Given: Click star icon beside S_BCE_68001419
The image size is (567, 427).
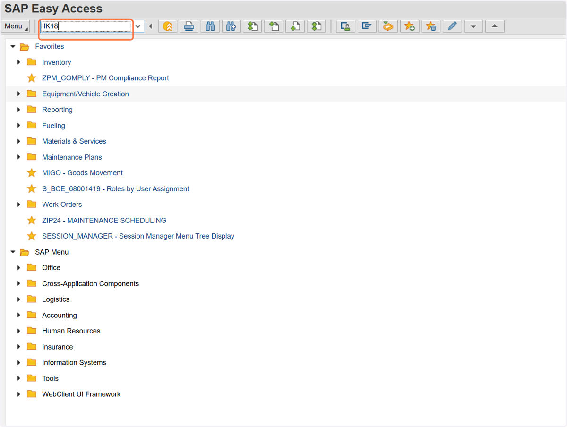Looking at the screenshot, I should tap(32, 188).
